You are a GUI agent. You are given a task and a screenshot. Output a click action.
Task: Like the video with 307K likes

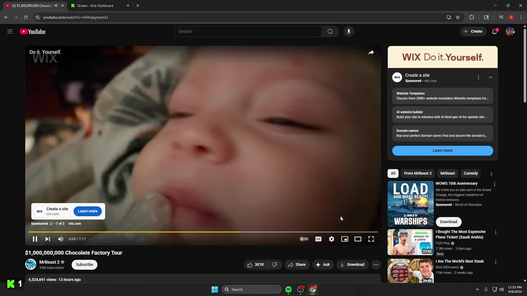click(255, 265)
